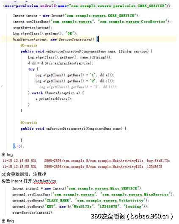Click the '出 log' heading text

pos(7,155)
